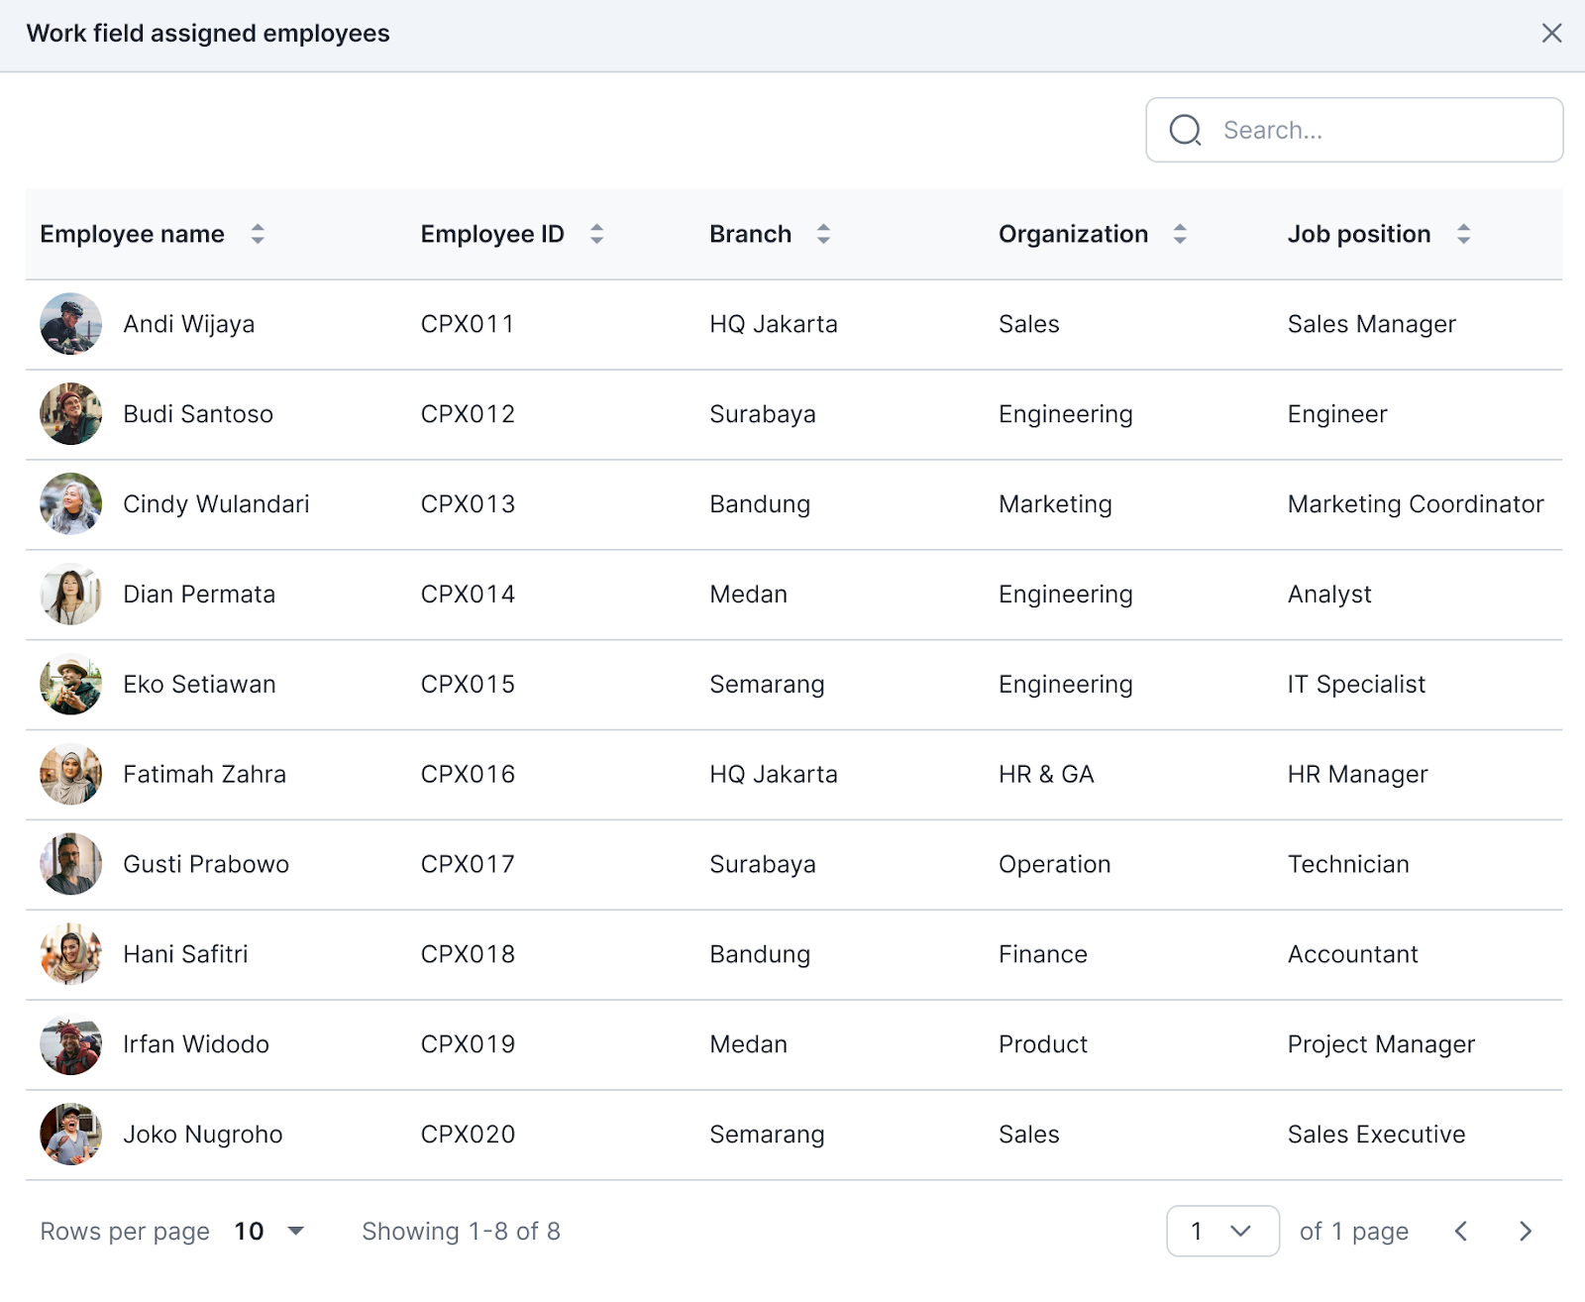
Task: Sort the table by Employee ID
Action: pos(596,235)
